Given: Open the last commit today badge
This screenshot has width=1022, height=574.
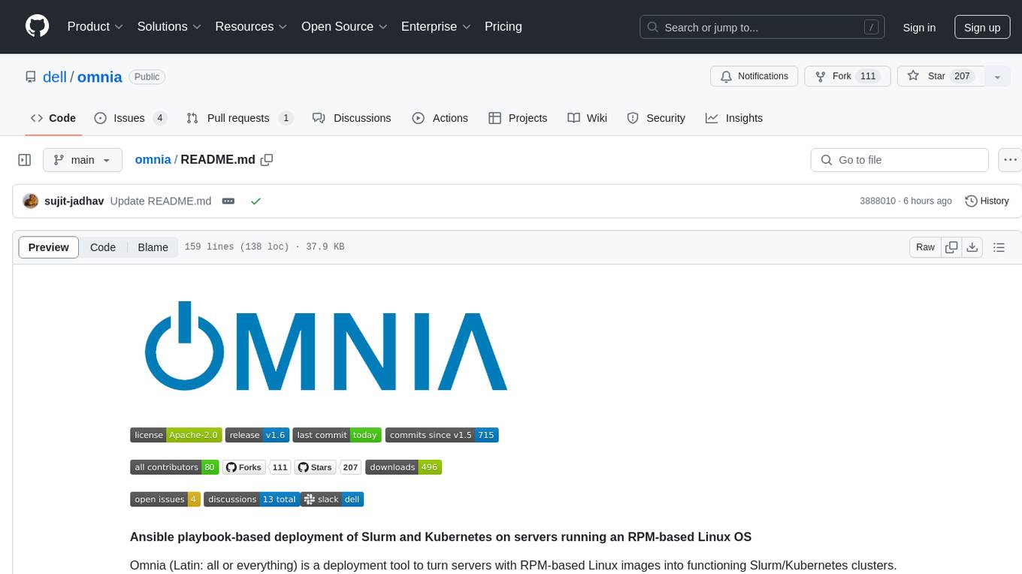Looking at the screenshot, I should point(337,435).
